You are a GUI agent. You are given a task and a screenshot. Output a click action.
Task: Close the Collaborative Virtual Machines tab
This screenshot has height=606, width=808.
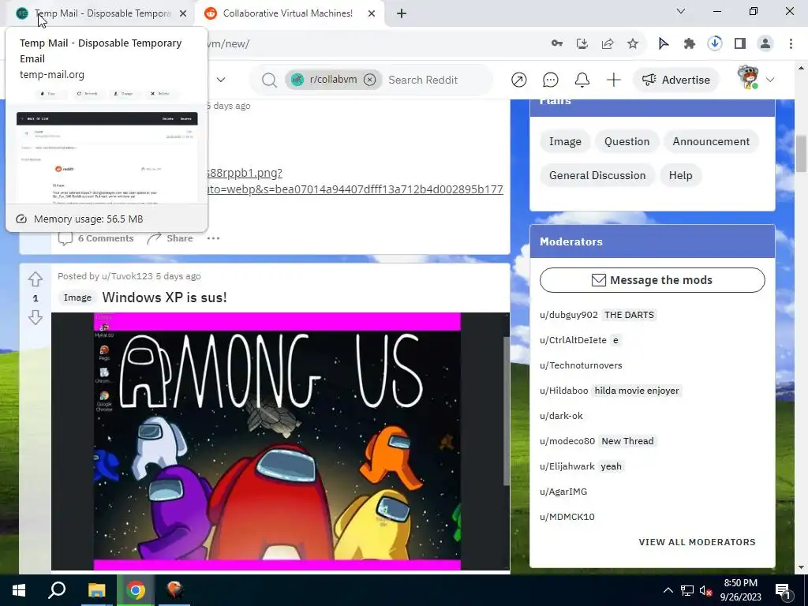[372, 13]
